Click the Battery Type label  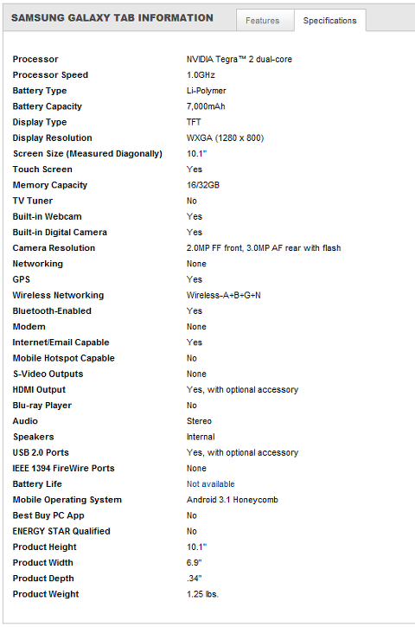(x=39, y=91)
